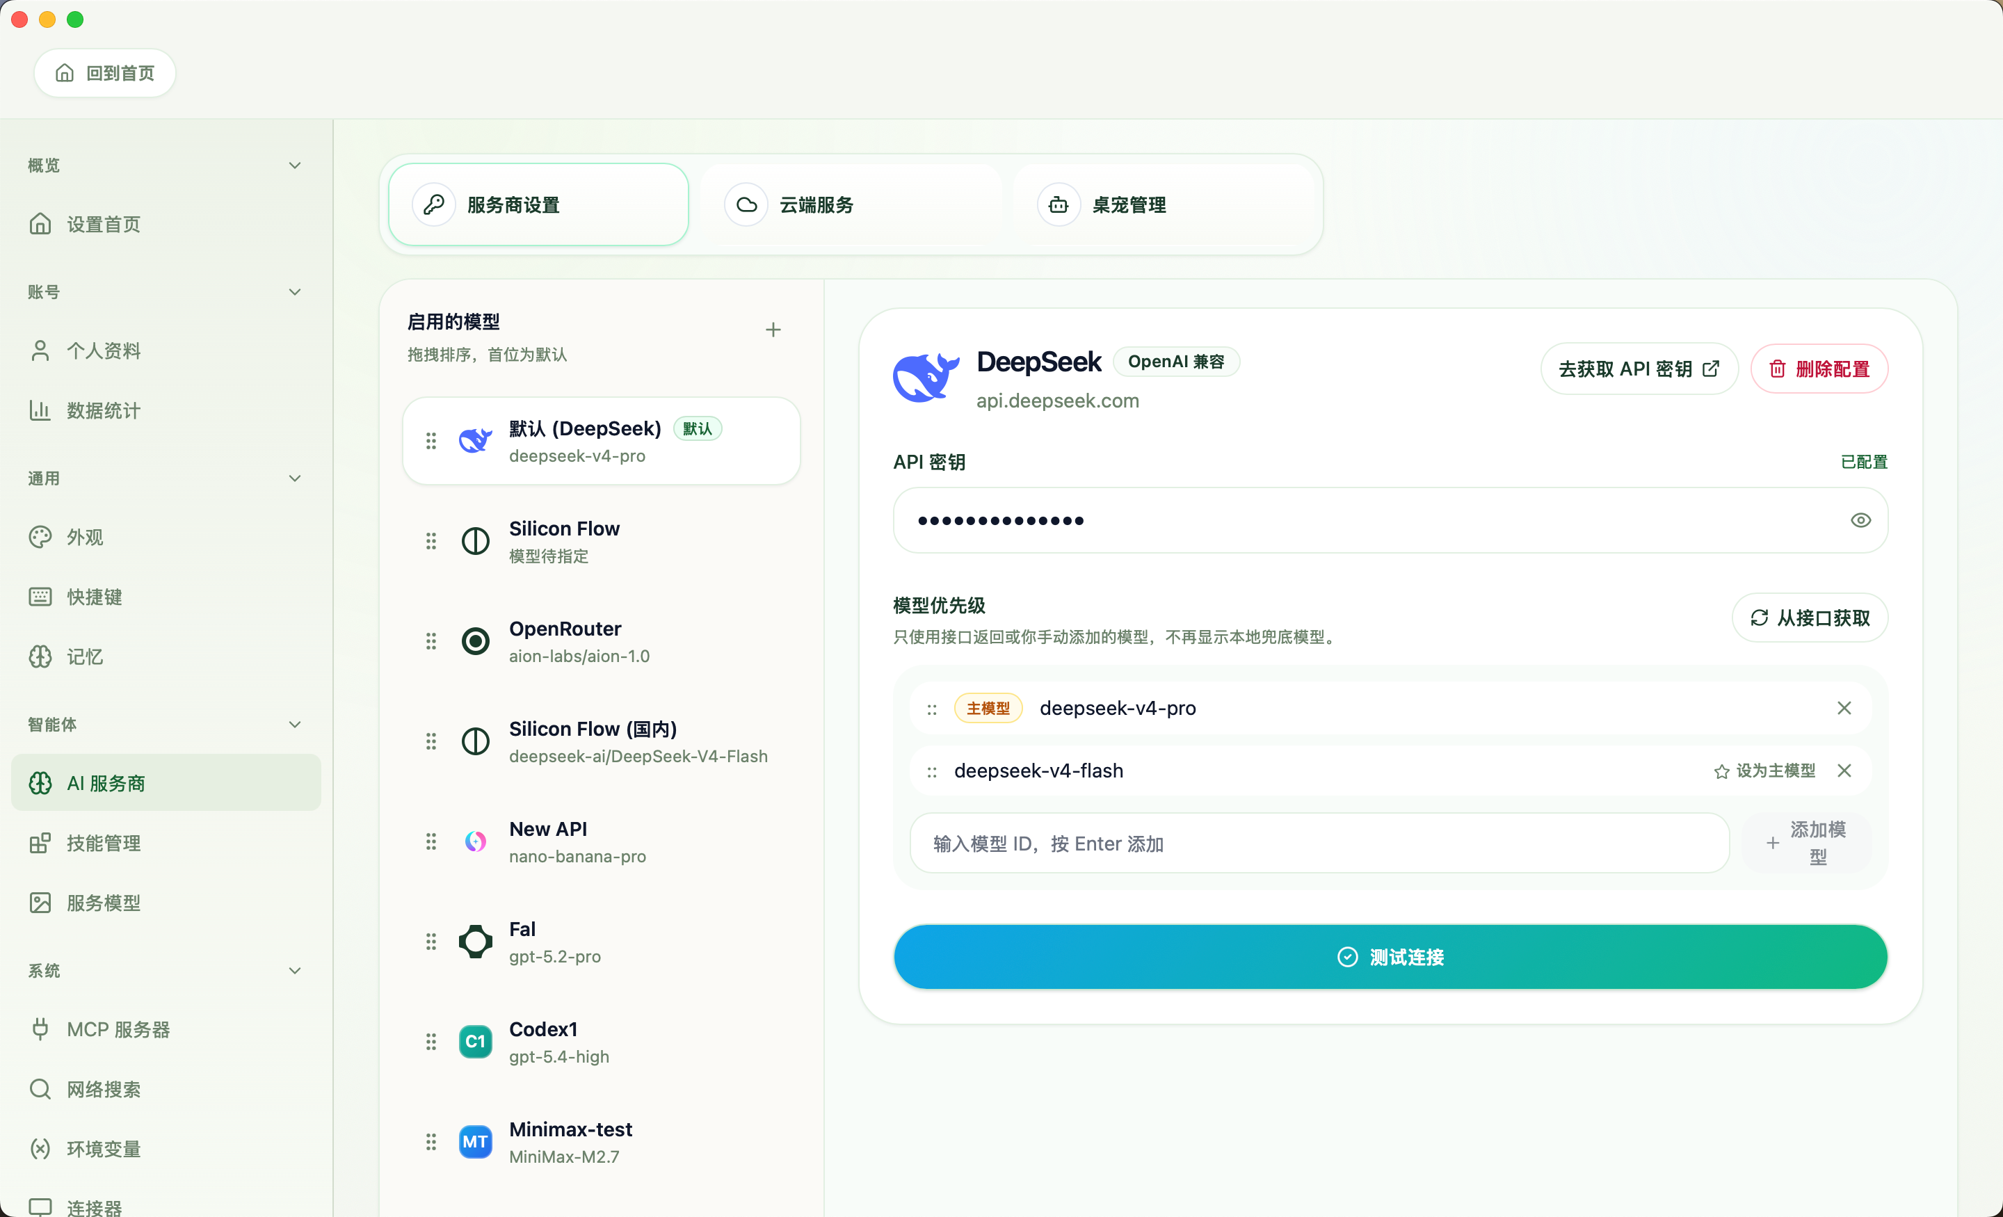Select the OpenRouter provider entry
This screenshot has width=2003, height=1217.
[x=602, y=641]
